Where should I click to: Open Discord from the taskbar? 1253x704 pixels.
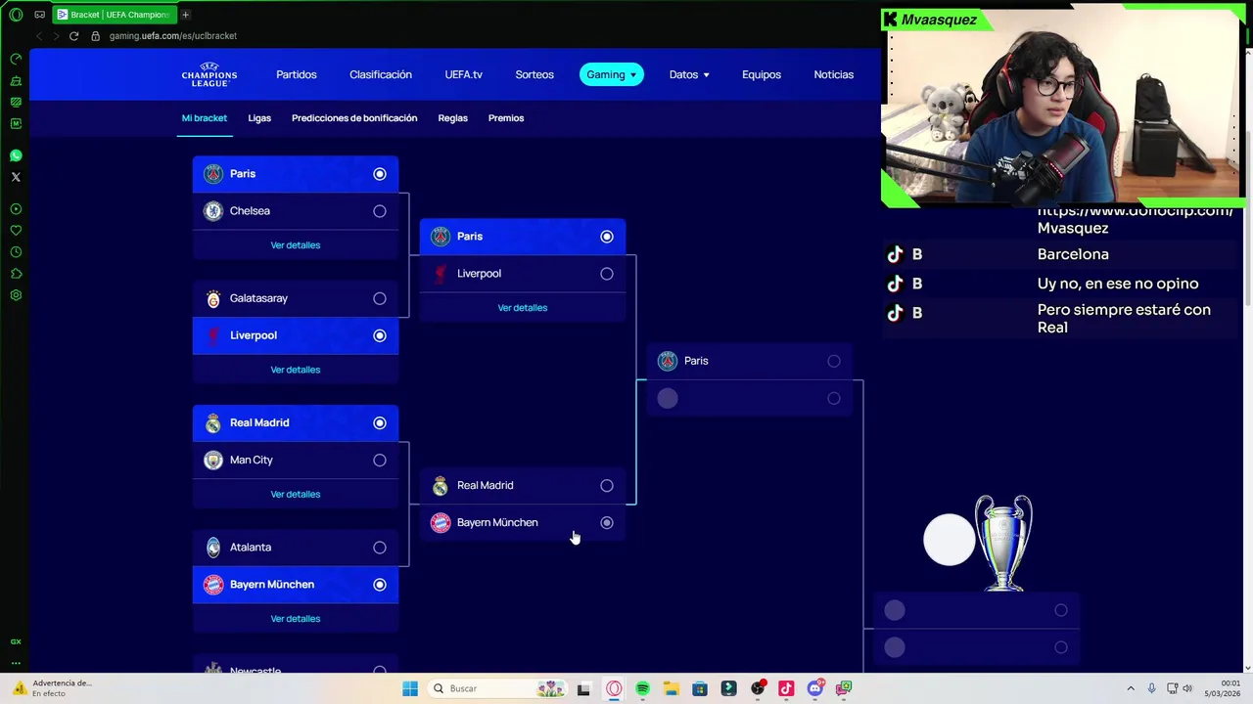coord(814,688)
